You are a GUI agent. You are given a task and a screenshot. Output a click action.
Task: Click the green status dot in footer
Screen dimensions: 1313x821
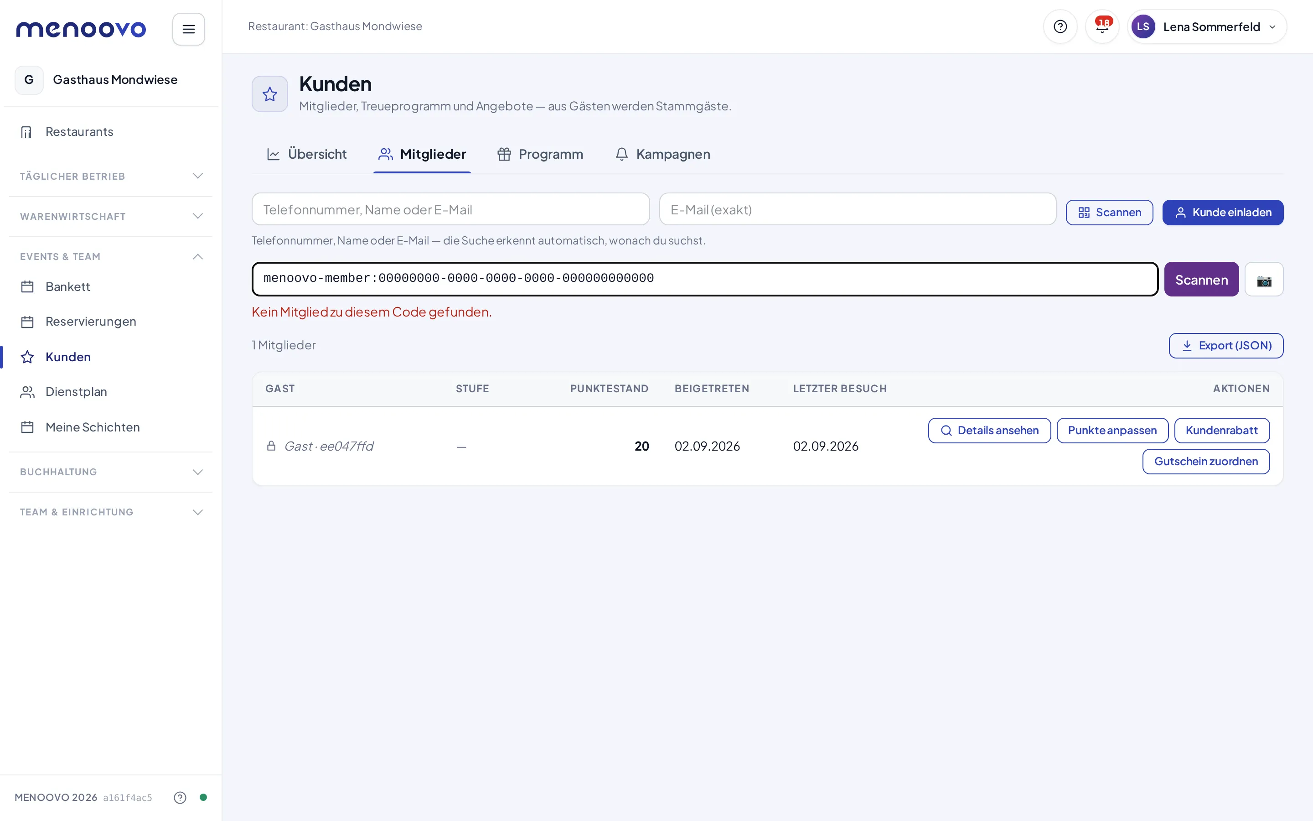click(203, 797)
